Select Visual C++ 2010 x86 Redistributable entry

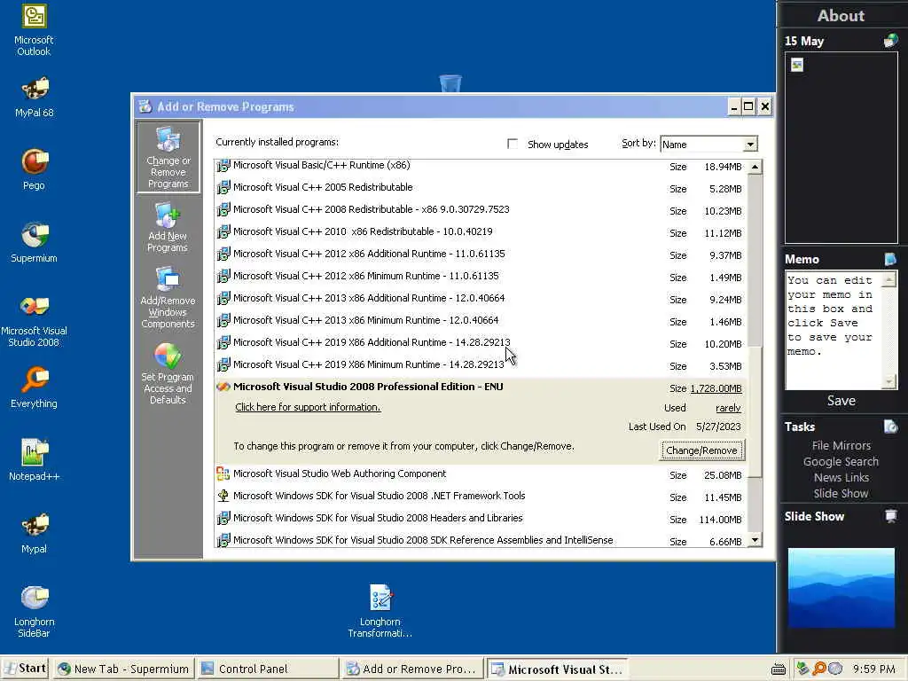click(x=480, y=231)
